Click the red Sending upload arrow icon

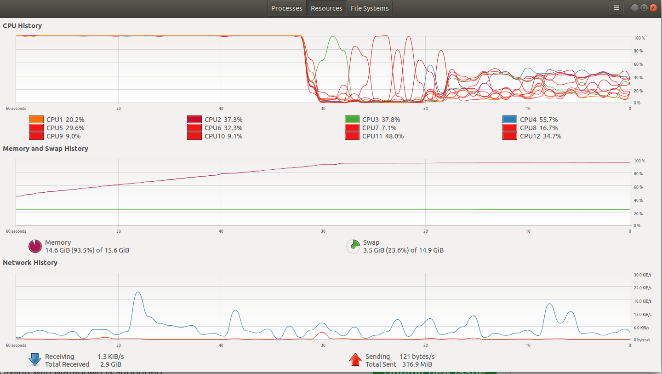pyautogui.click(x=355, y=360)
